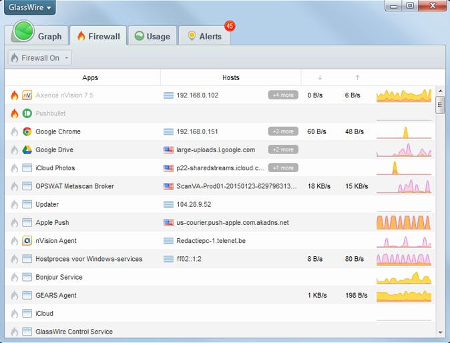Click the vertical scrollbar thumb
Image resolution: width=450 pixels, height=343 pixels.
tap(440, 105)
